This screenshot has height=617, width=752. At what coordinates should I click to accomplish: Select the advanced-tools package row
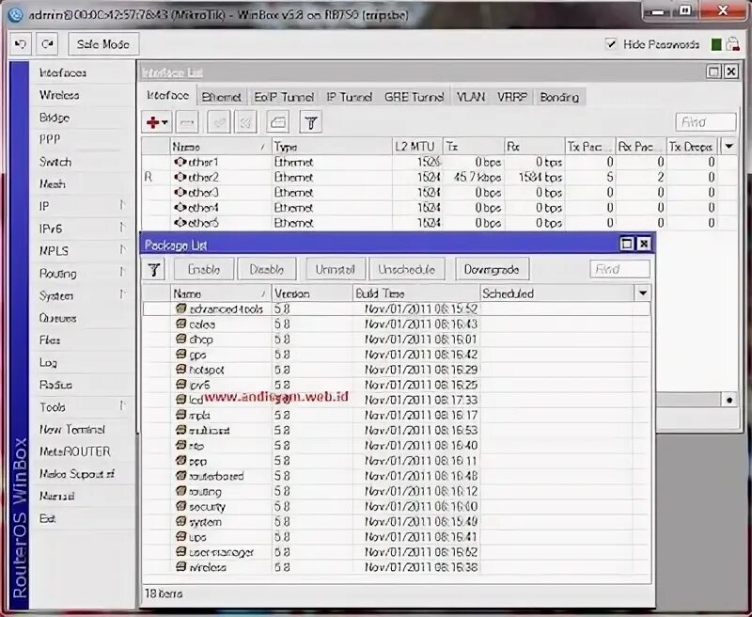[x=396, y=309]
